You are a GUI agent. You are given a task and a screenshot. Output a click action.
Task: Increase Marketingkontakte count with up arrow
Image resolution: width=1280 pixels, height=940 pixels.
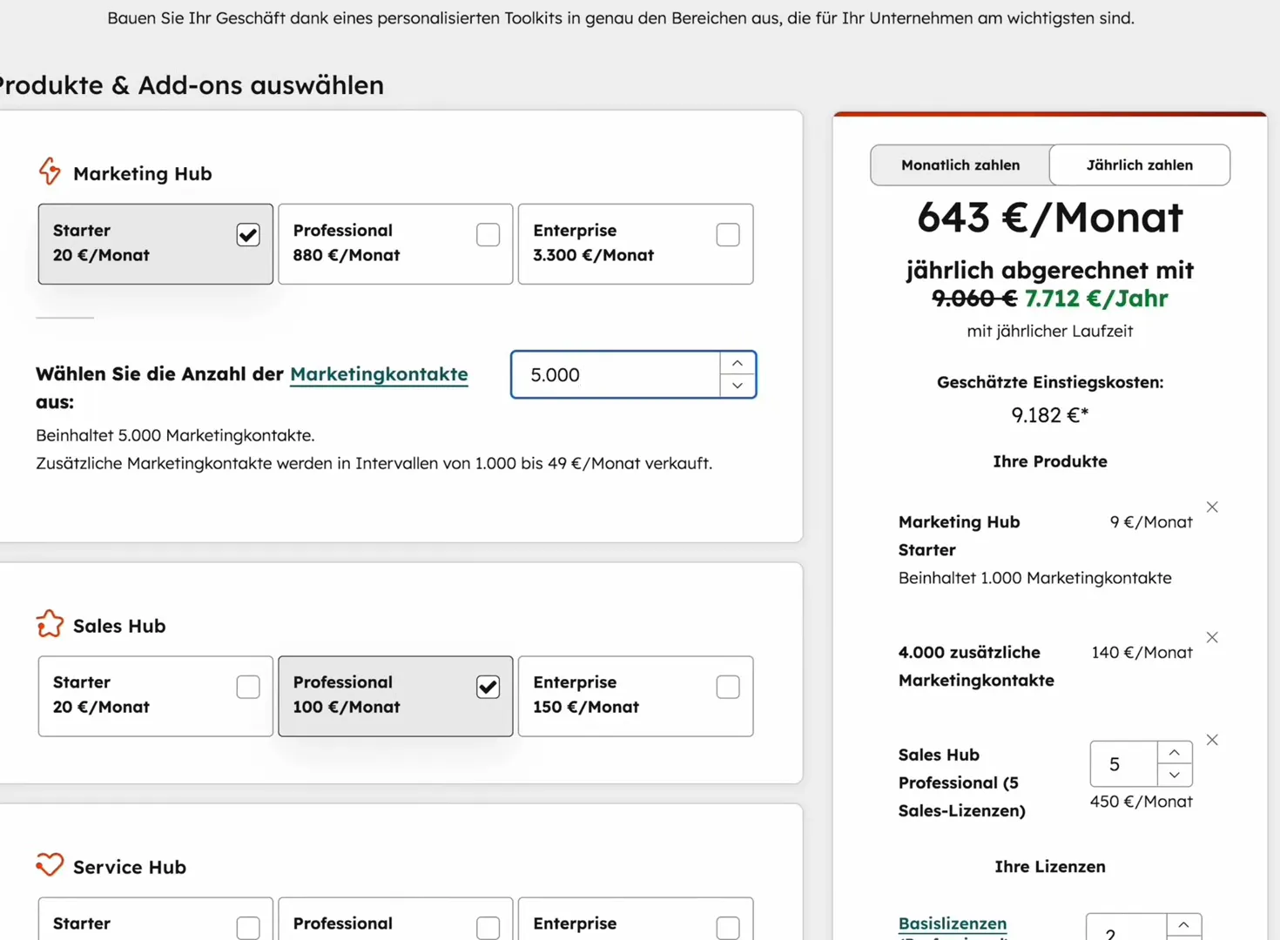[738, 363]
